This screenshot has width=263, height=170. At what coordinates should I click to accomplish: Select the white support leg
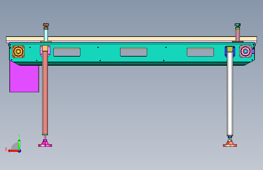pos(230,94)
